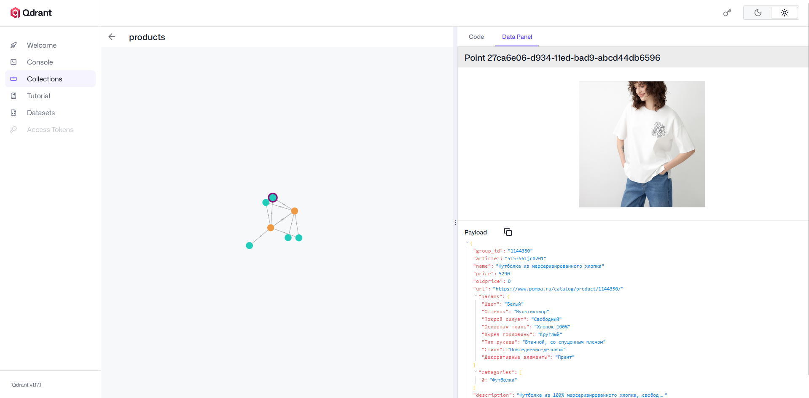Click the name value "Футболка из мерсеризированного хлопка"

(x=550, y=266)
